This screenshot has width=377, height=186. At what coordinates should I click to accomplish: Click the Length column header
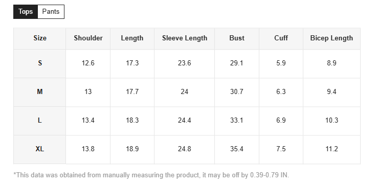point(132,38)
